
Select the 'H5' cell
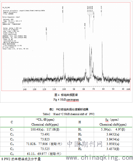[x=80, y=149]
